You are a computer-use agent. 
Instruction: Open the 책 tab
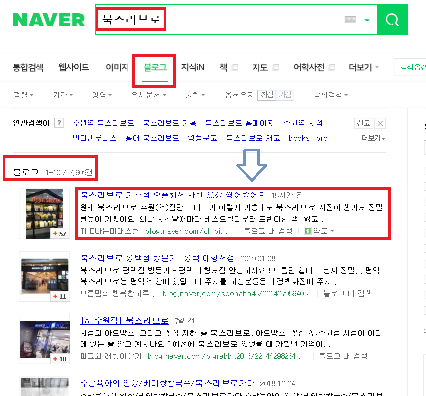(x=223, y=67)
